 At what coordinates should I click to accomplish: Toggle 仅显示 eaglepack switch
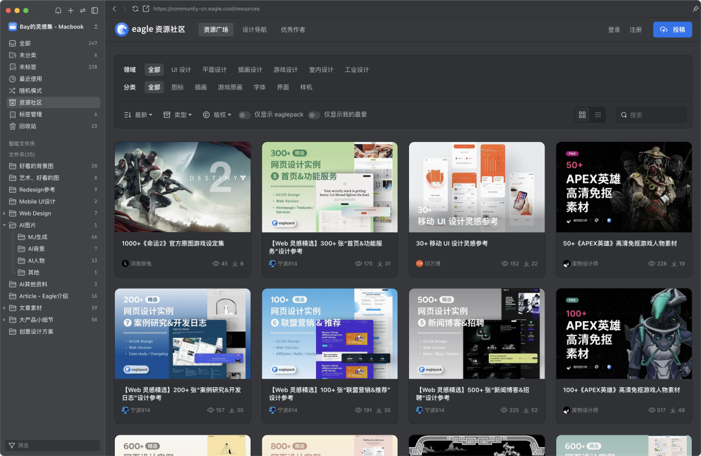pyautogui.click(x=244, y=115)
